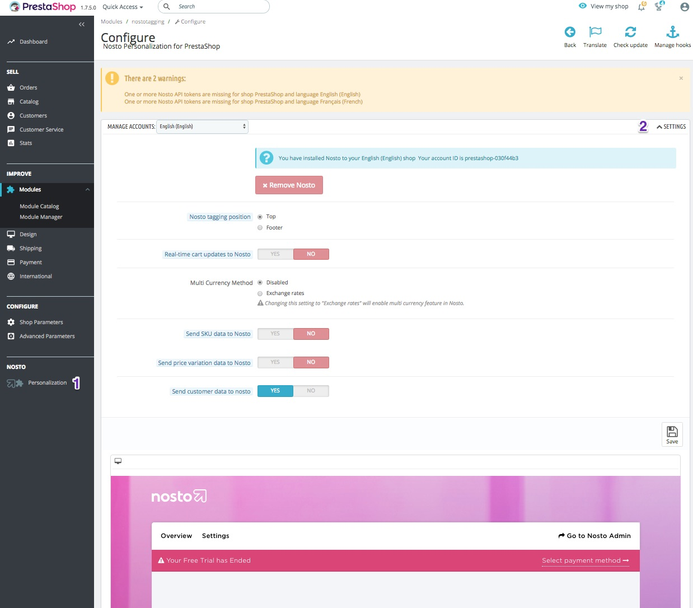Screen dimensions: 693x608
Task: Select Top for Nosto tagging position
Action: [260, 217]
